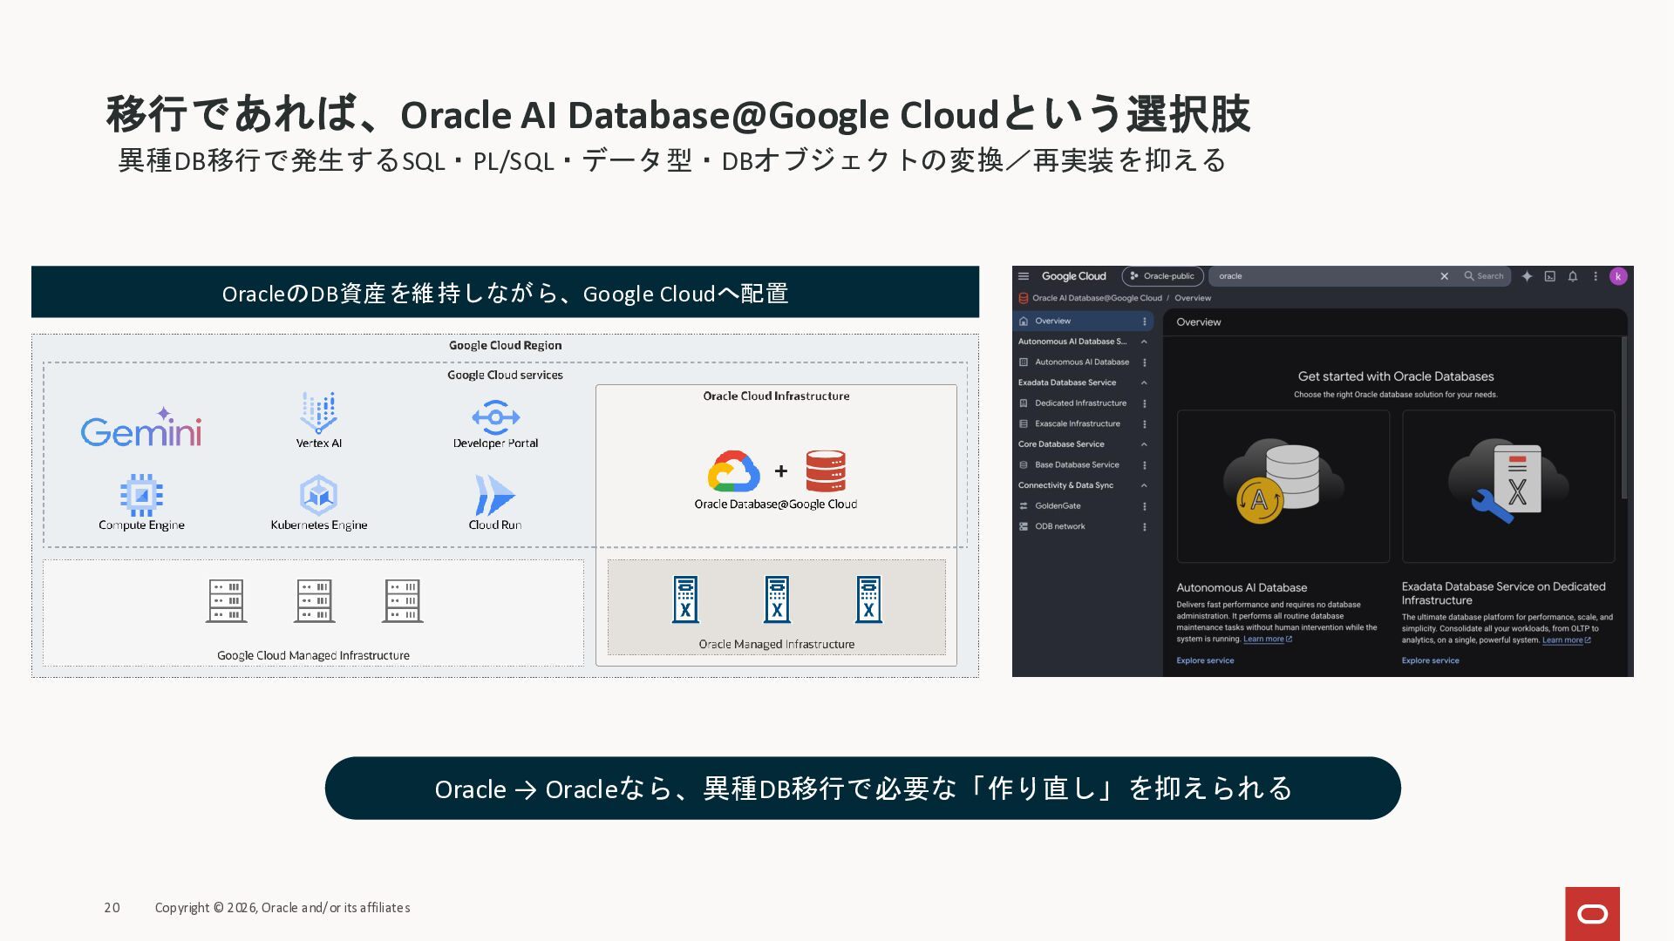Click the Vertex AI icon
1674x941 pixels.
click(x=318, y=412)
